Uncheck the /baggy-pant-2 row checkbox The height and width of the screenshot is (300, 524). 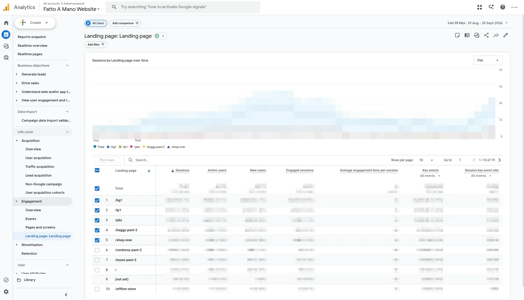[x=97, y=230]
